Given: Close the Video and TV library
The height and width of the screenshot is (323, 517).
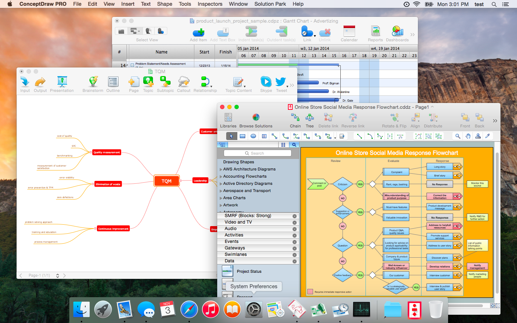Looking at the screenshot, I should point(294,223).
